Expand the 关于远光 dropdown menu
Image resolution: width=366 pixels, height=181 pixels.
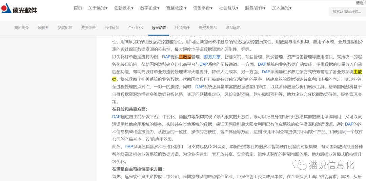[98, 8]
